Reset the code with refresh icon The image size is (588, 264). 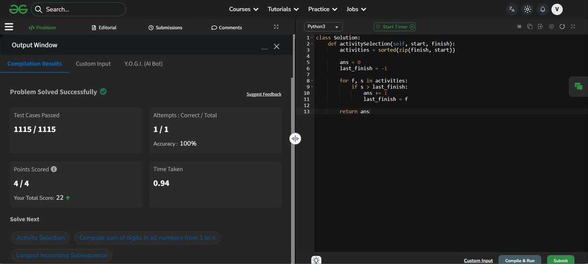[x=562, y=27]
